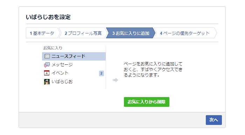Click the gray dialog footer bar

coord(122,120)
